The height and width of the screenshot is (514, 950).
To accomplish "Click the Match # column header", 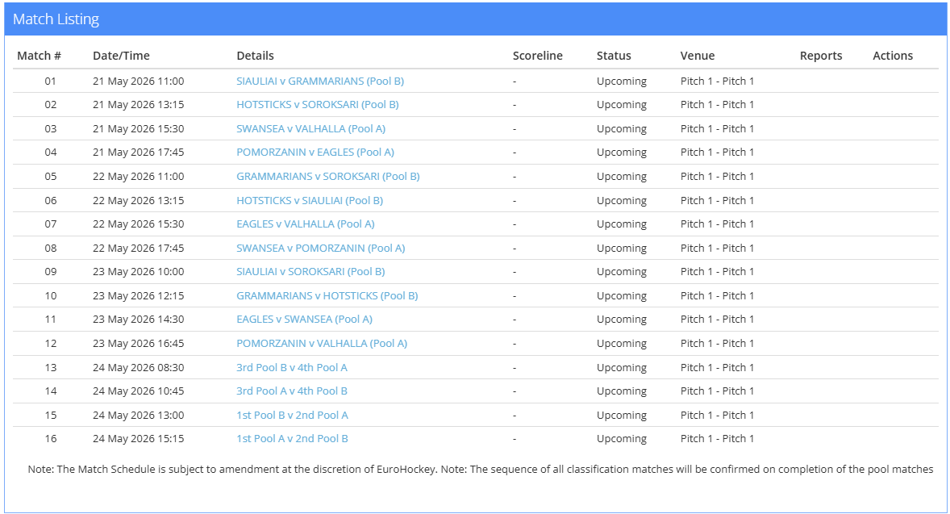I will (x=39, y=56).
